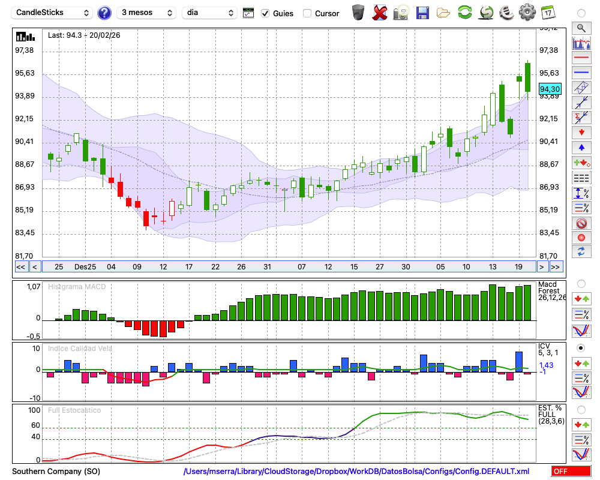Click the 'Macd Forest 26,12,26' label

552,291
